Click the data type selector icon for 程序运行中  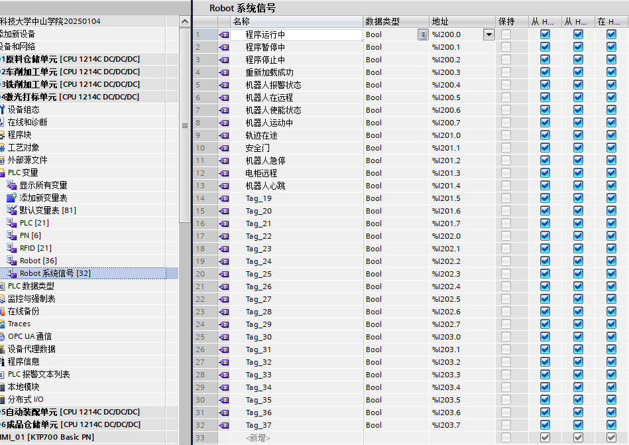(423, 35)
